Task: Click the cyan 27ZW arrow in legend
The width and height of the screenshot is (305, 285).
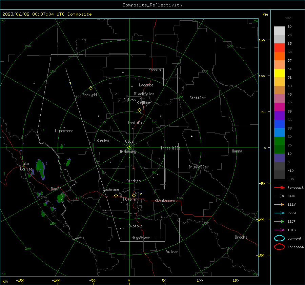Action: pos(279,213)
